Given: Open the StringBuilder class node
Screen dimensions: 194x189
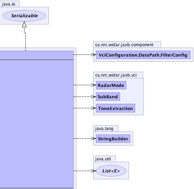Looking at the screenshot, I should [113, 139].
